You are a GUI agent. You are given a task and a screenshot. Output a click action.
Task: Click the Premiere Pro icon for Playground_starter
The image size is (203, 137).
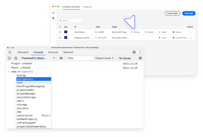[66, 38]
